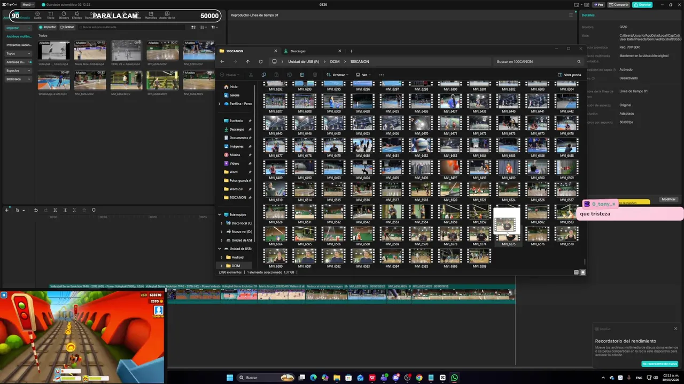Copy the selected file in Explorer toolbar
Screen dimensions: 684x384
click(x=263, y=75)
